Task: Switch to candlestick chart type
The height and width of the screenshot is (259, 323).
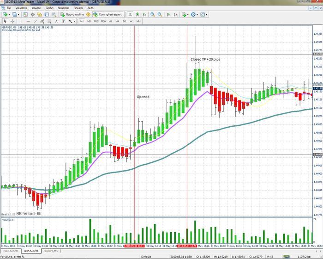Action: coord(138,14)
